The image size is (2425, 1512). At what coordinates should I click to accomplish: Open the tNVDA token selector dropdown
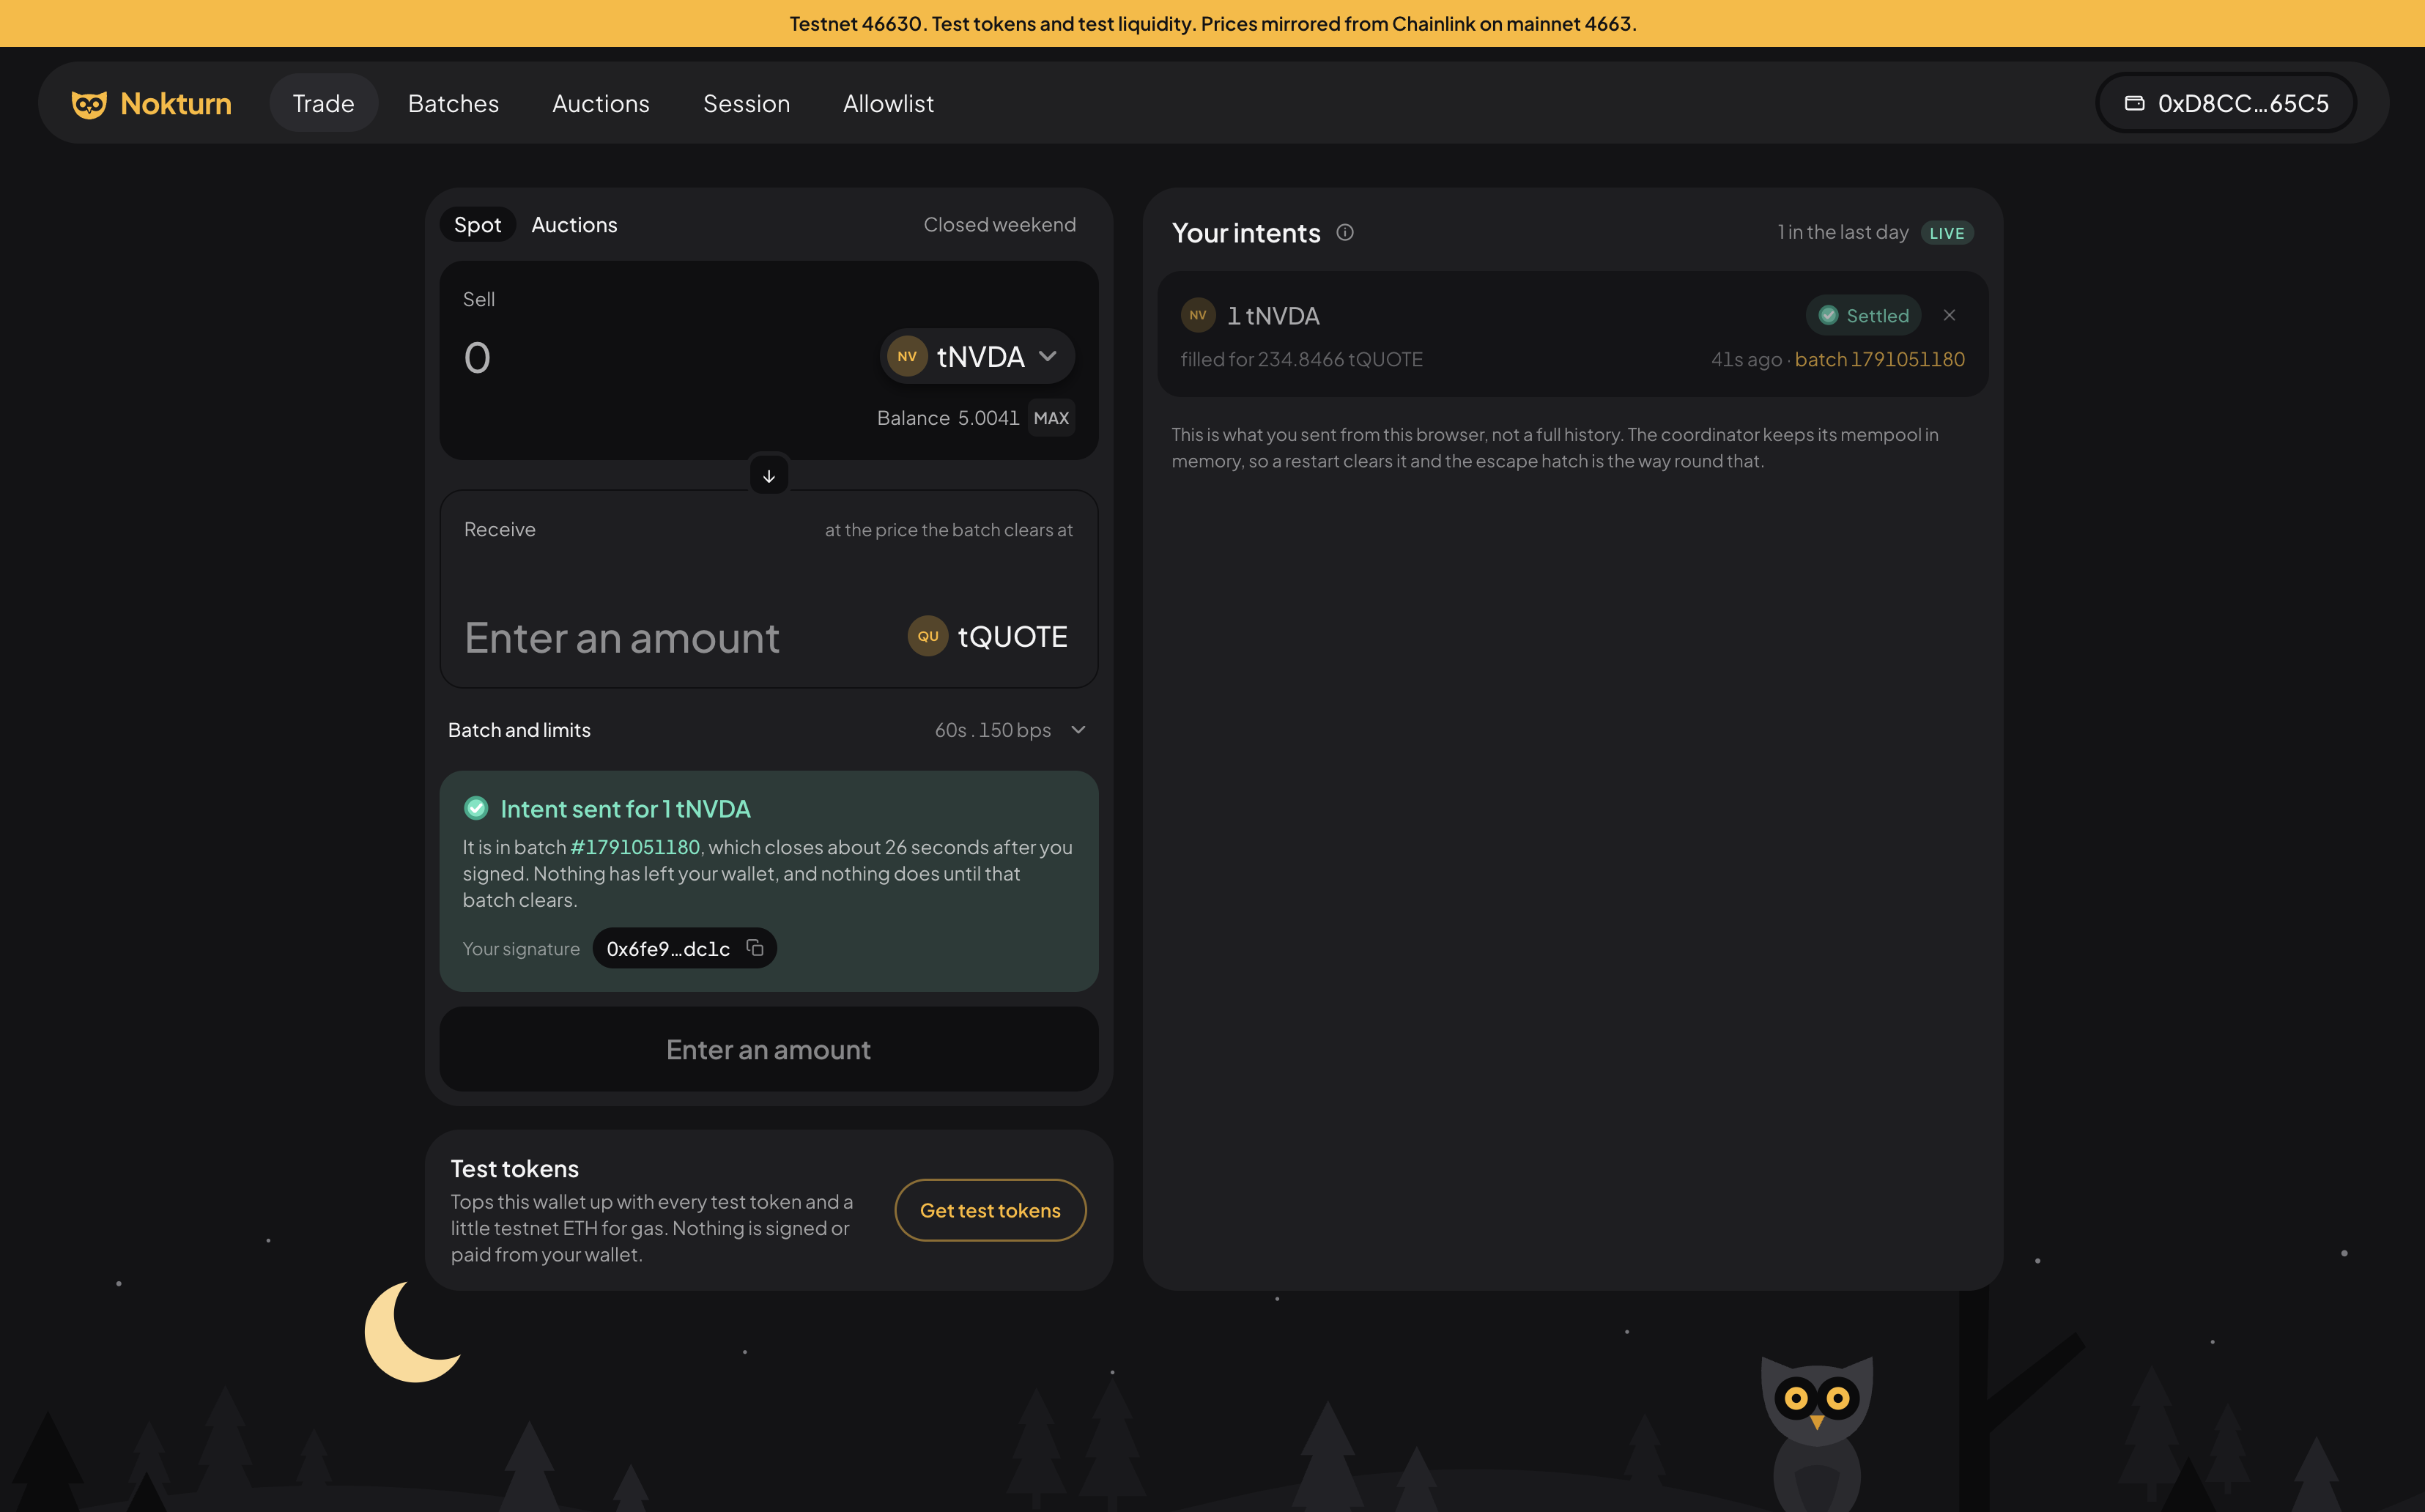coord(977,356)
